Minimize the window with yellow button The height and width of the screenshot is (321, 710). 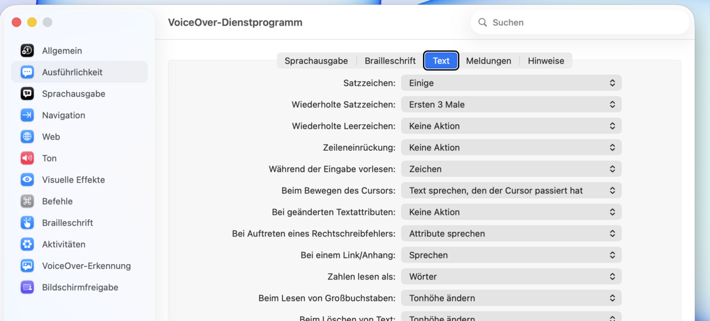pos(32,22)
